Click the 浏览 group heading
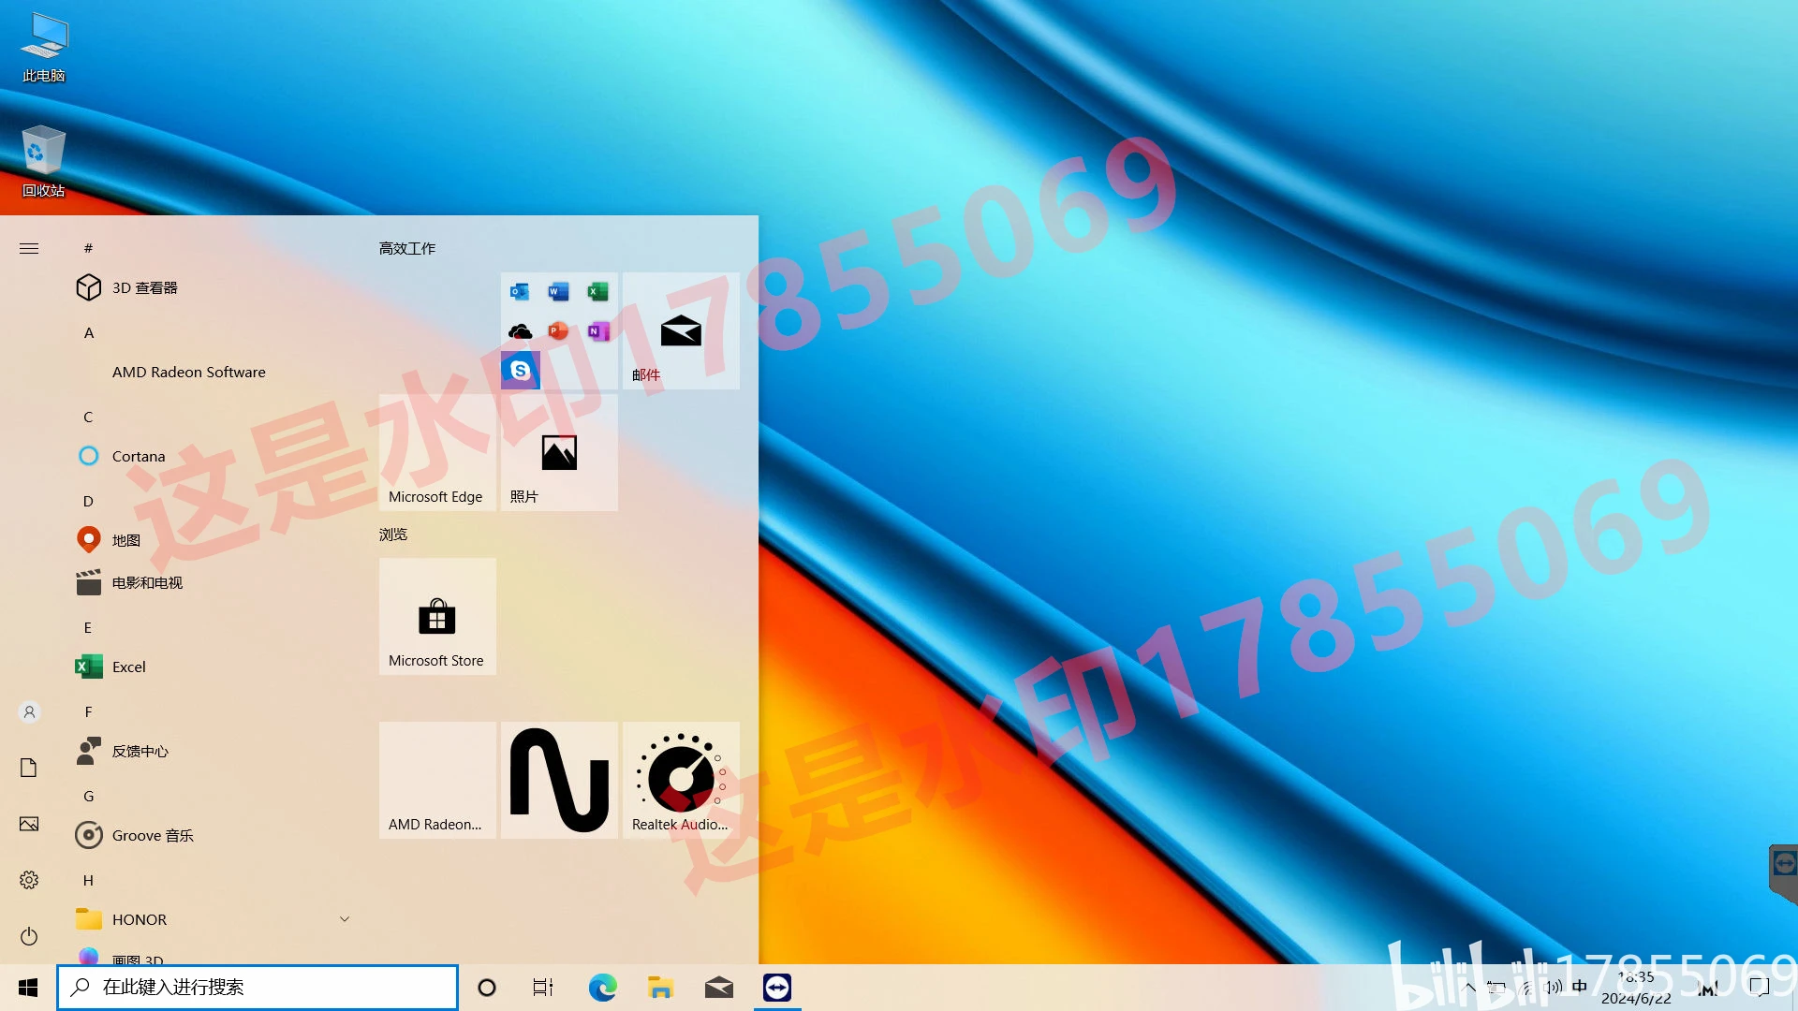The width and height of the screenshot is (1798, 1011). click(393, 535)
